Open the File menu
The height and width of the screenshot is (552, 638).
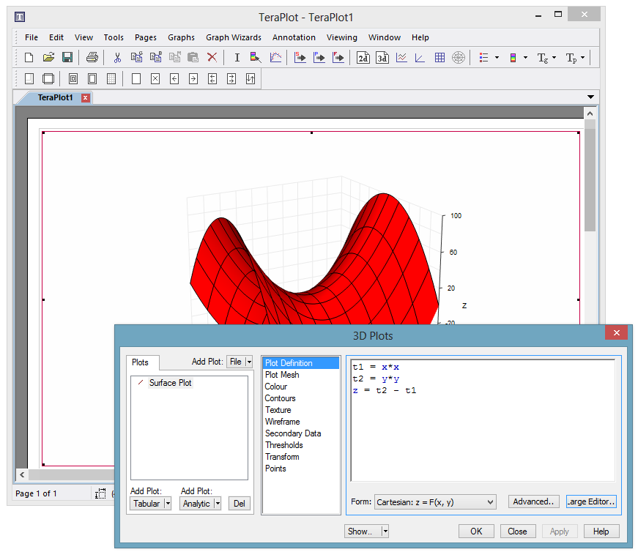(31, 37)
